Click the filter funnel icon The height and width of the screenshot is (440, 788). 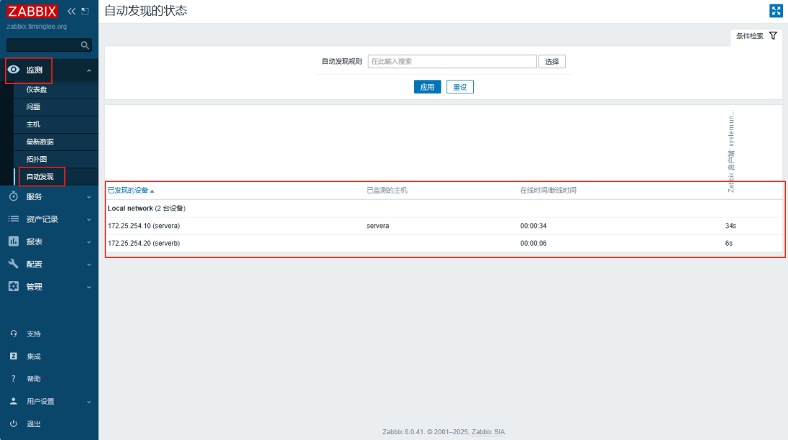click(x=773, y=36)
